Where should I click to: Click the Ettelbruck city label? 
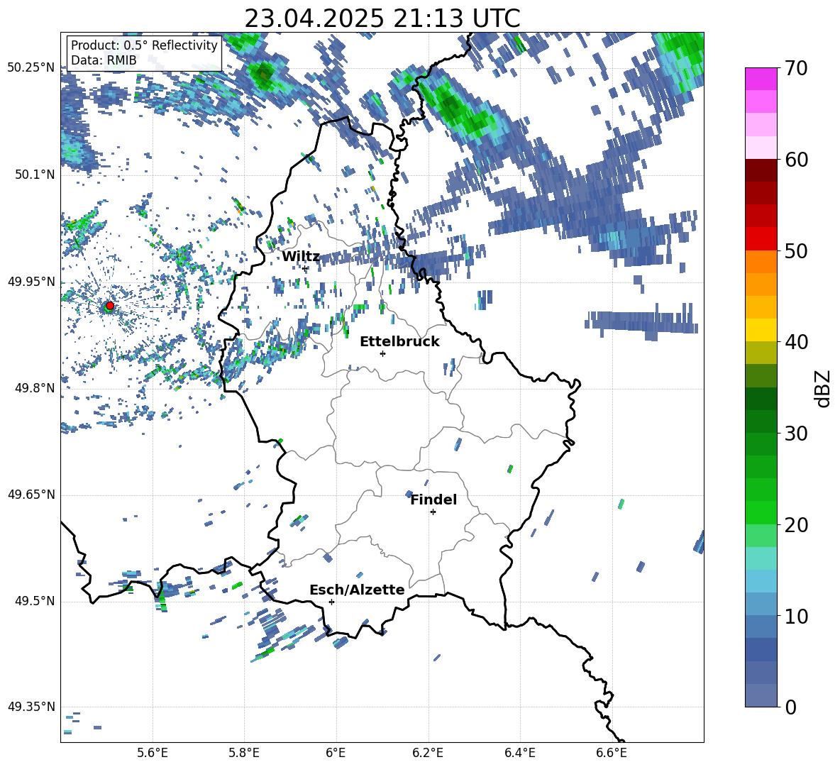(399, 342)
